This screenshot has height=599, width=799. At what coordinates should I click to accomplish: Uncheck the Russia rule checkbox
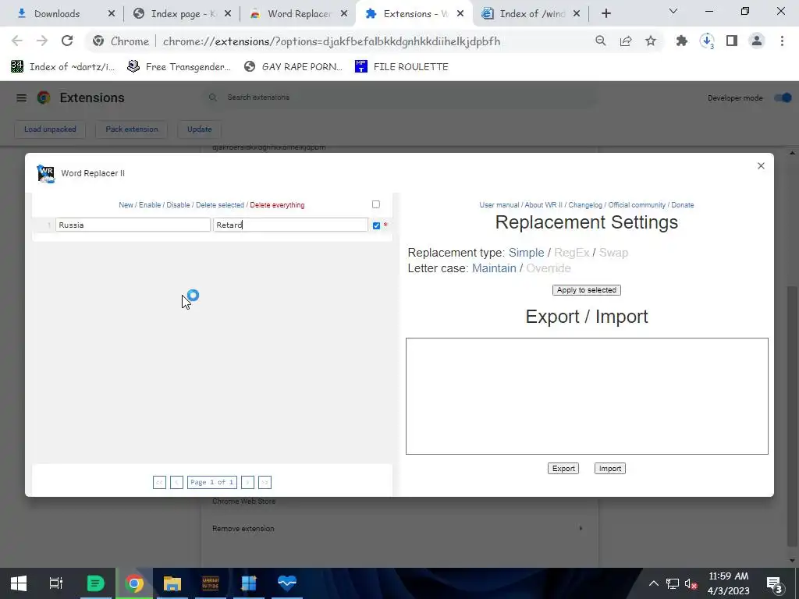click(x=377, y=225)
